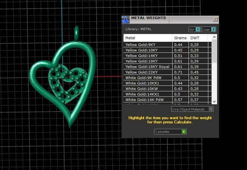Select the White Gold:14KX1 row
The height and width of the screenshot is (170, 247).
[x=167, y=94]
